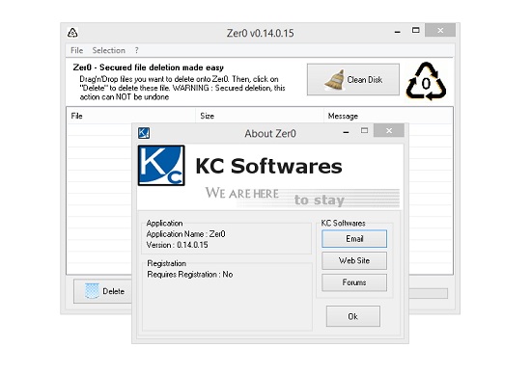Click the 'KC Softwares' heading text
This screenshot has height=374, width=531.
[x=269, y=167]
